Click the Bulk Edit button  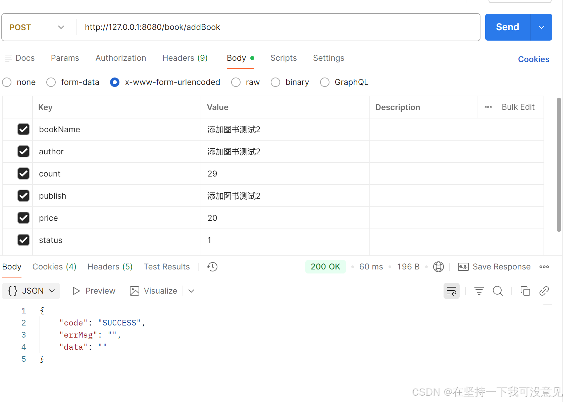(518, 107)
